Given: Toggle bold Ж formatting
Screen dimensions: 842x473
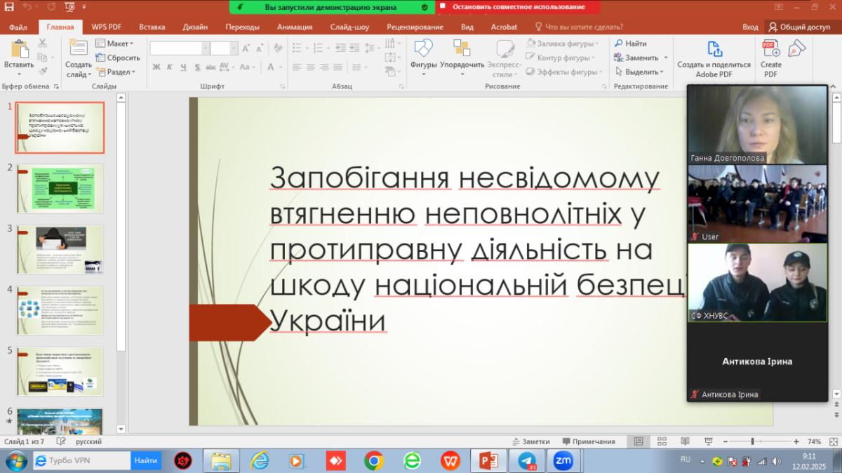Looking at the screenshot, I should [x=156, y=67].
